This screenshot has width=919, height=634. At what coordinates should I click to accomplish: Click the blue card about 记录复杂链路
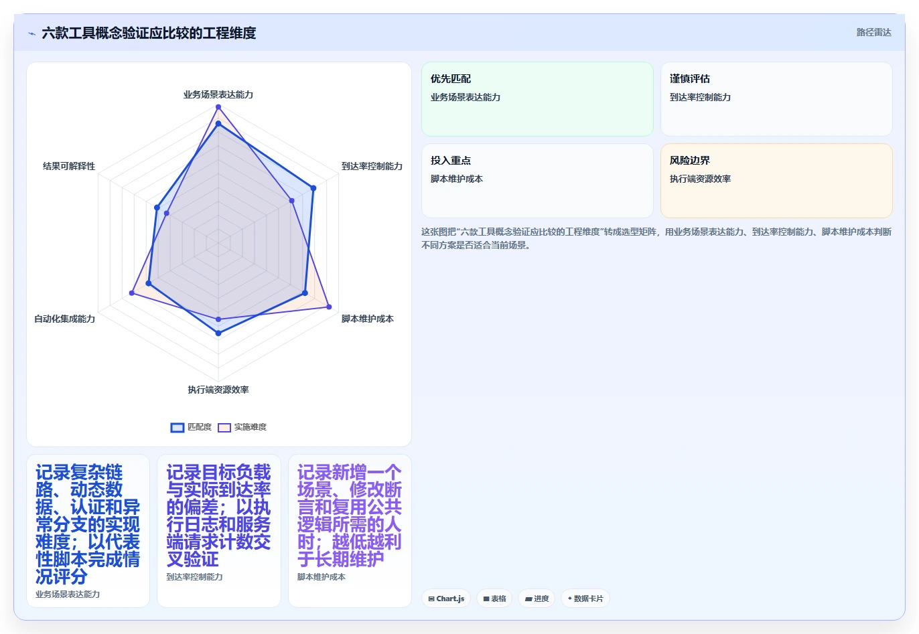[88, 531]
